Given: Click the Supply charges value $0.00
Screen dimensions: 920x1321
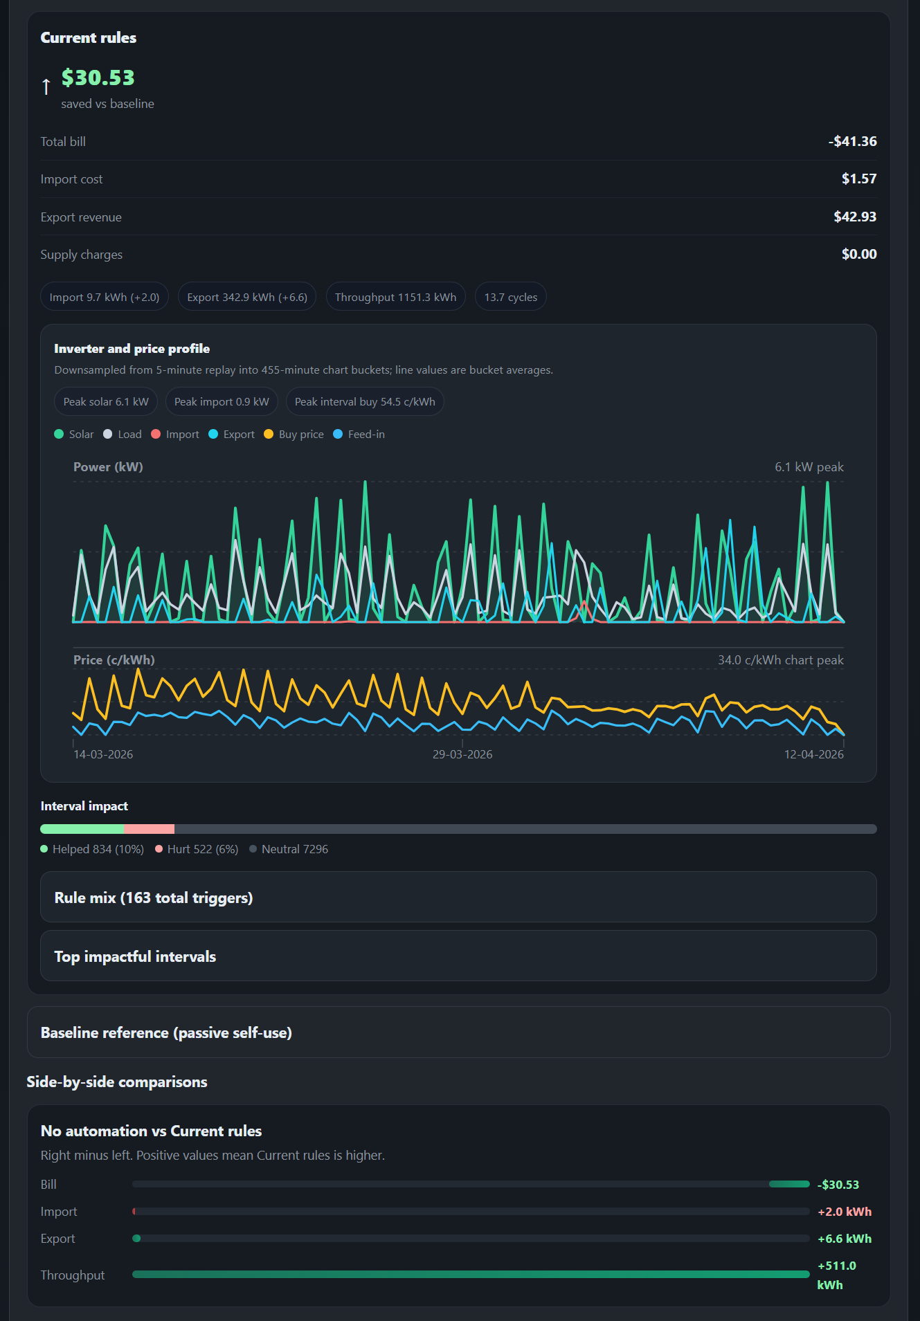Looking at the screenshot, I should pos(859,254).
